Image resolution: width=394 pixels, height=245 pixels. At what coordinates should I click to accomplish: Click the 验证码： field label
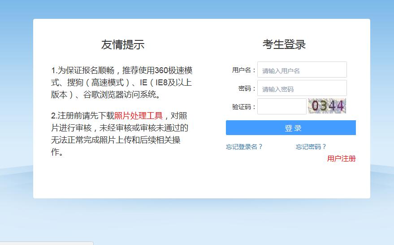click(x=243, y=107)
